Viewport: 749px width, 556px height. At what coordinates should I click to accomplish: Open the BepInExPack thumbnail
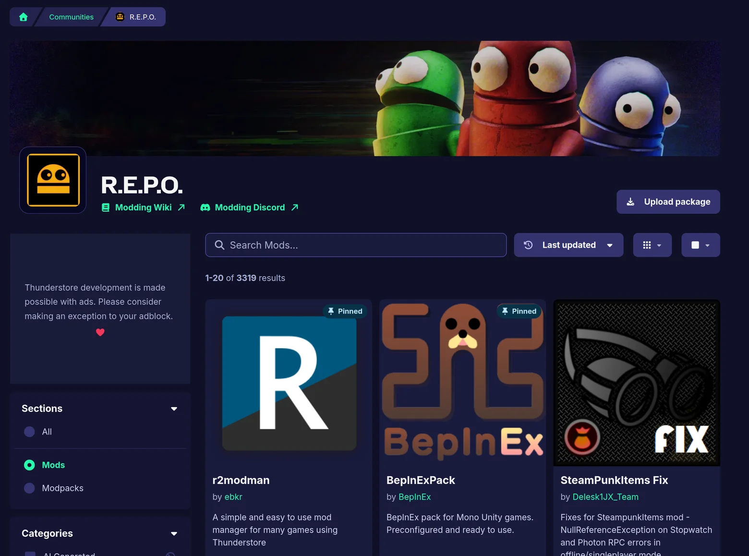463,383
